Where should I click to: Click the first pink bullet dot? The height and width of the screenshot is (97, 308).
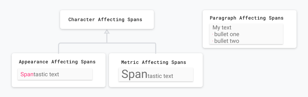213,35
